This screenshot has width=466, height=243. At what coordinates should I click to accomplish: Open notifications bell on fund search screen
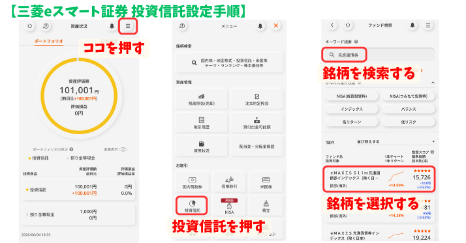412,25
